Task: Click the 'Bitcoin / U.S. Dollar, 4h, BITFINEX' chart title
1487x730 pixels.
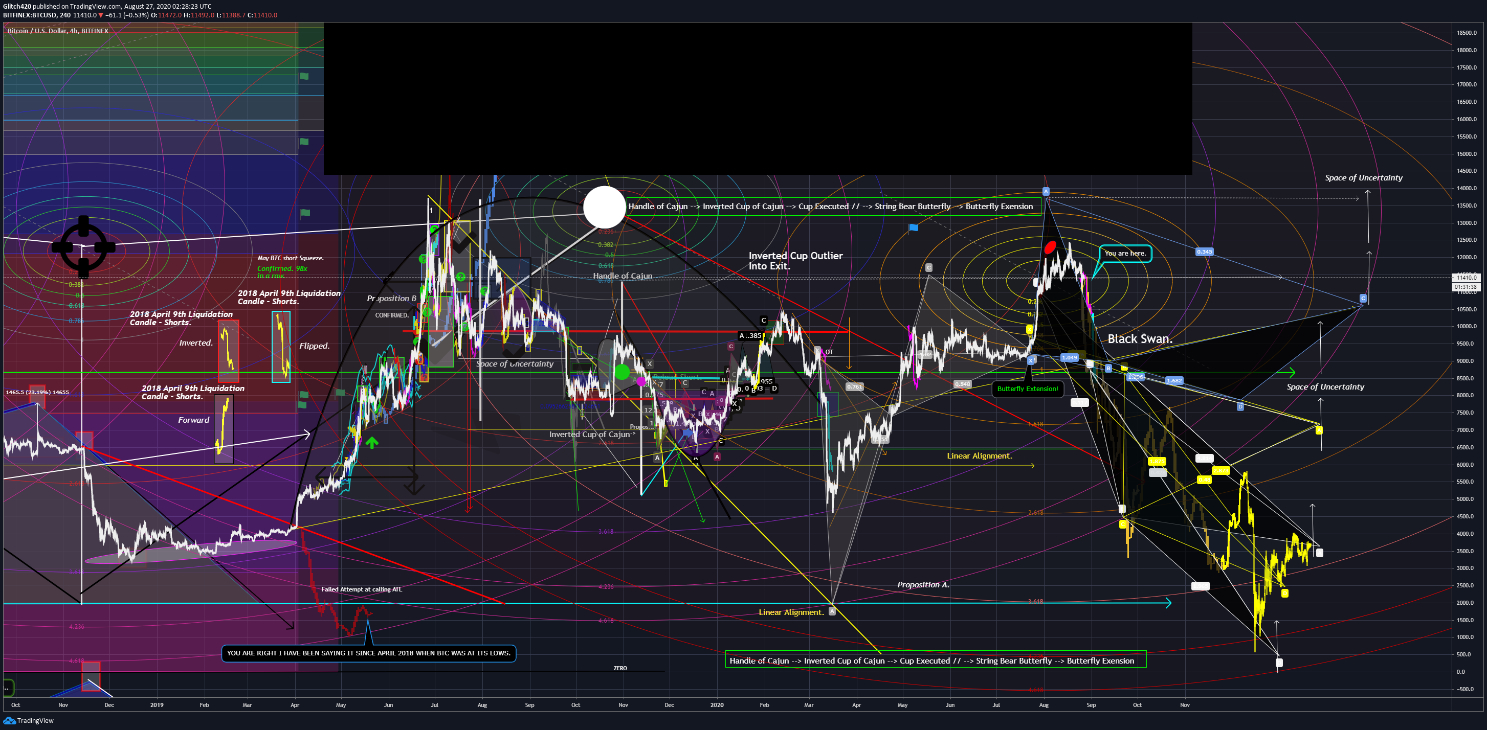Action: [x=58, y=31]
